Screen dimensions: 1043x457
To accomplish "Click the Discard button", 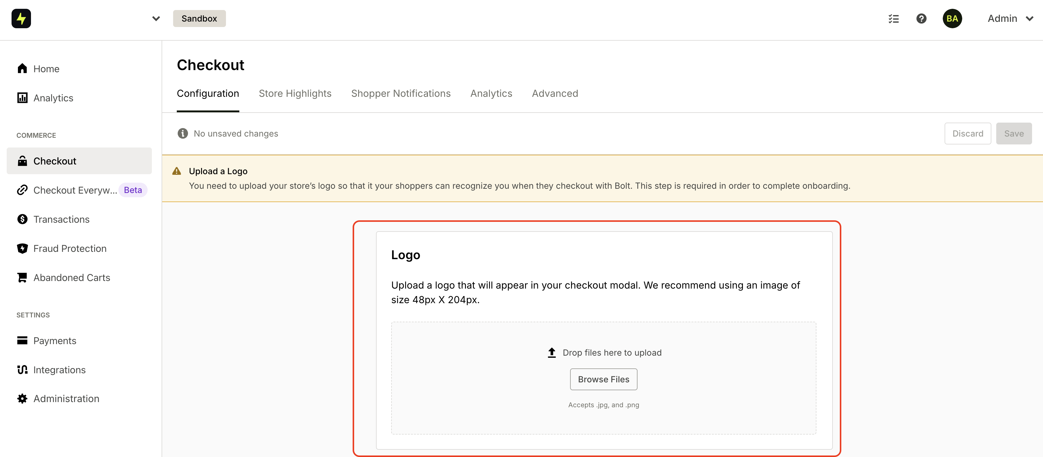I will [x=967, y=134].
